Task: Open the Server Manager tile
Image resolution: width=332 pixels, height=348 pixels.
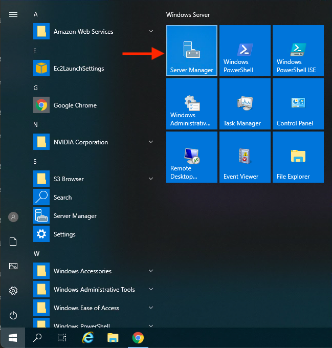Action: pos(192,51)
